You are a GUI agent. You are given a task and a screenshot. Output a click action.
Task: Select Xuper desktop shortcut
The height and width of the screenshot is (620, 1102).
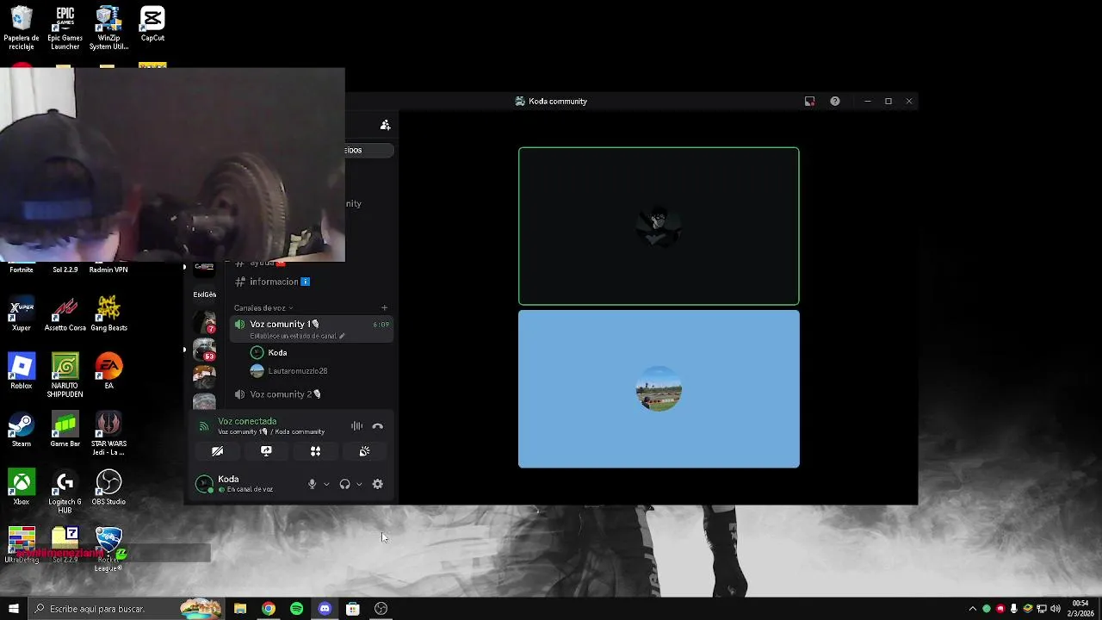pos(21,314)
